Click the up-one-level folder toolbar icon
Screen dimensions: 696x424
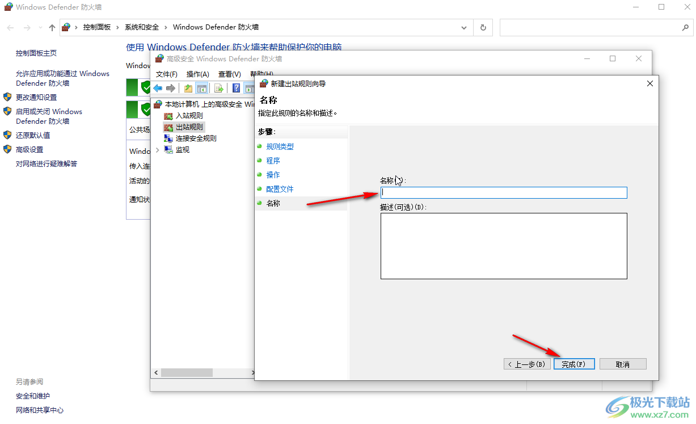pyautogui.click(x=188, y=88)
